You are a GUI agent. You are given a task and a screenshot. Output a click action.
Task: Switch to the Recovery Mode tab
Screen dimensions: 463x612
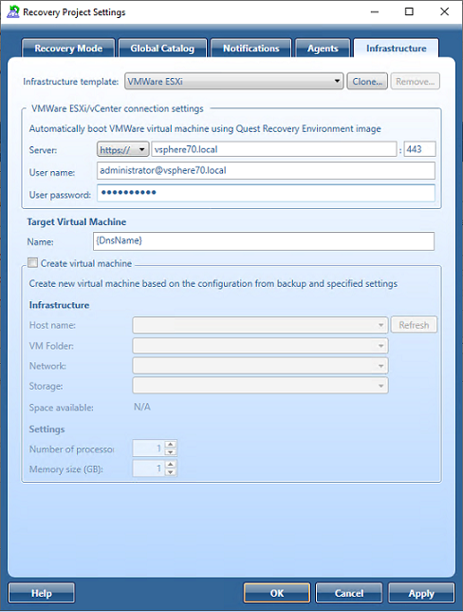coord(68,48)
